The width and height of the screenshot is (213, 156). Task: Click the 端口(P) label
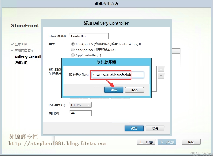tap(54, 113)
